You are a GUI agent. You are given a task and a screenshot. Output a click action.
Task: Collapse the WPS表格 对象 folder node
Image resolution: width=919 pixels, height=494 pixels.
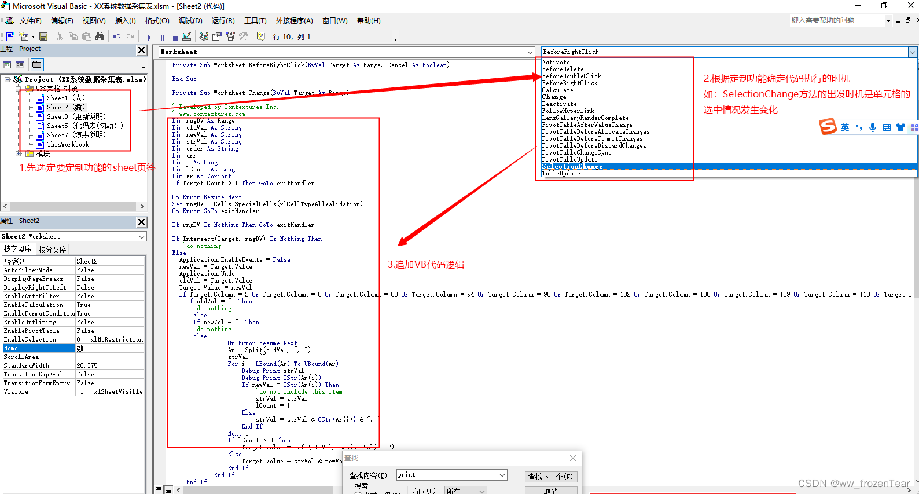click(x=19, y=89)
